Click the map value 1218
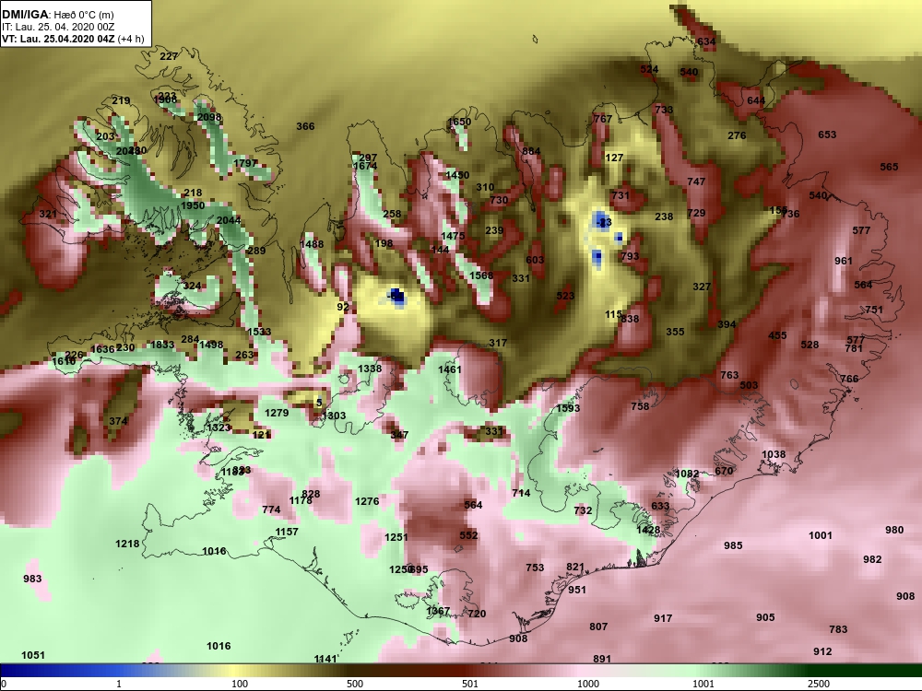 point(127,545)
